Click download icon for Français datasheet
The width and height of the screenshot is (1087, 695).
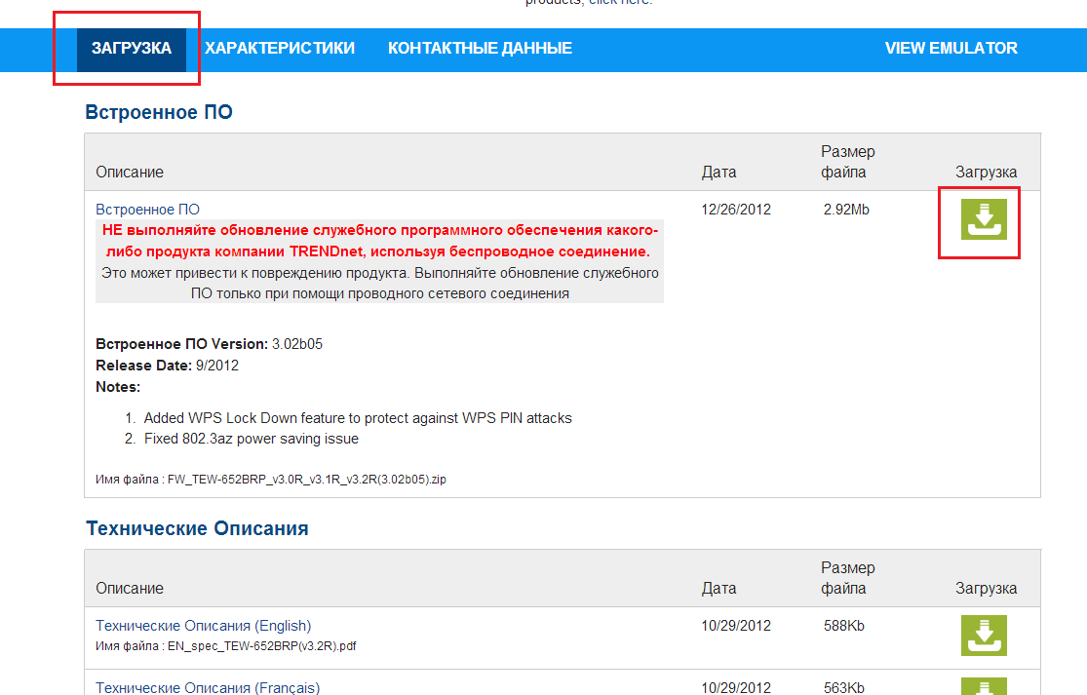(x=984, y=686)
